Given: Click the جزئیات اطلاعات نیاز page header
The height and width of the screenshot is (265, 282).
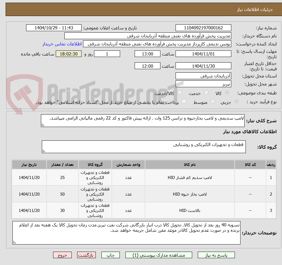Looking at the screenshot, I should click(x=255, y=9).
